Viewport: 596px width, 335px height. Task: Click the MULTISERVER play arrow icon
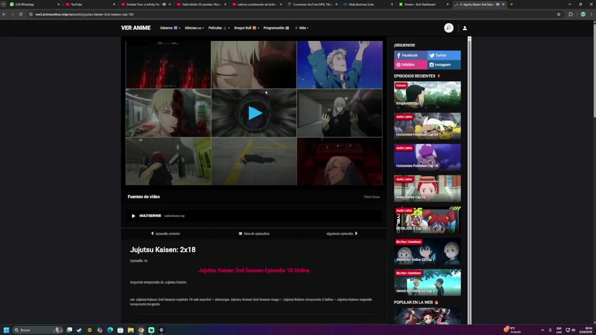coord(133,216)
